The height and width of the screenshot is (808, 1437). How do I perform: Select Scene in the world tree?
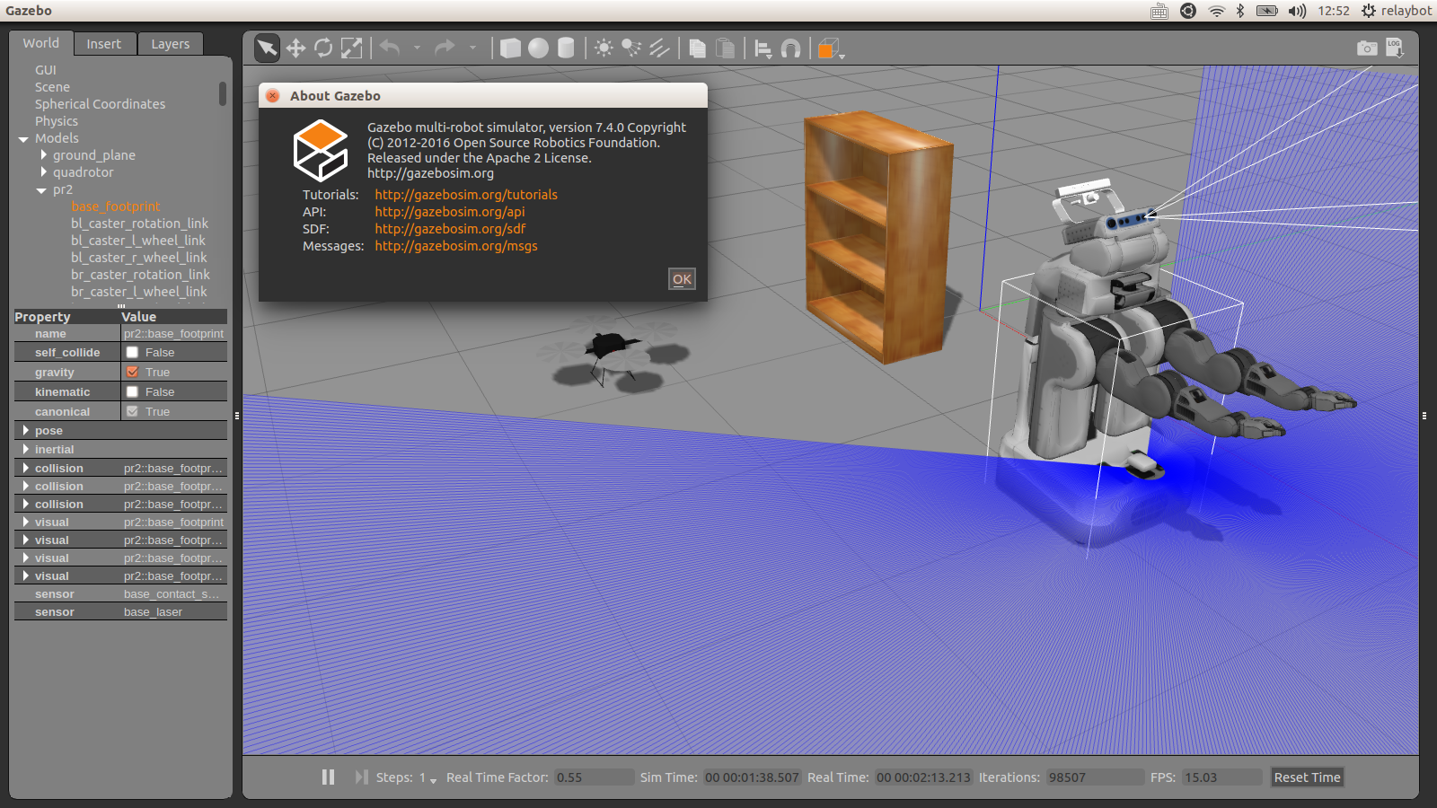(x=52, y=87)
